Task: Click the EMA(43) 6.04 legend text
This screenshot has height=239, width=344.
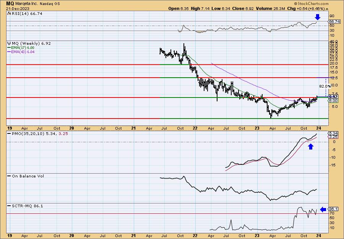Action: pyautogui.click(x=23, y=52)
